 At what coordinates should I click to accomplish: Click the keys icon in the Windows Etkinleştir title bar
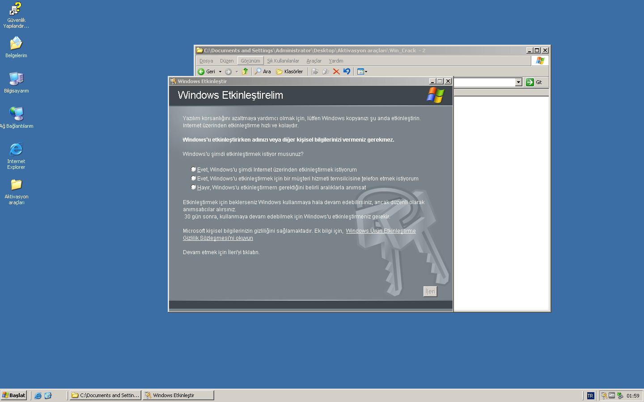tap(173, 81)
